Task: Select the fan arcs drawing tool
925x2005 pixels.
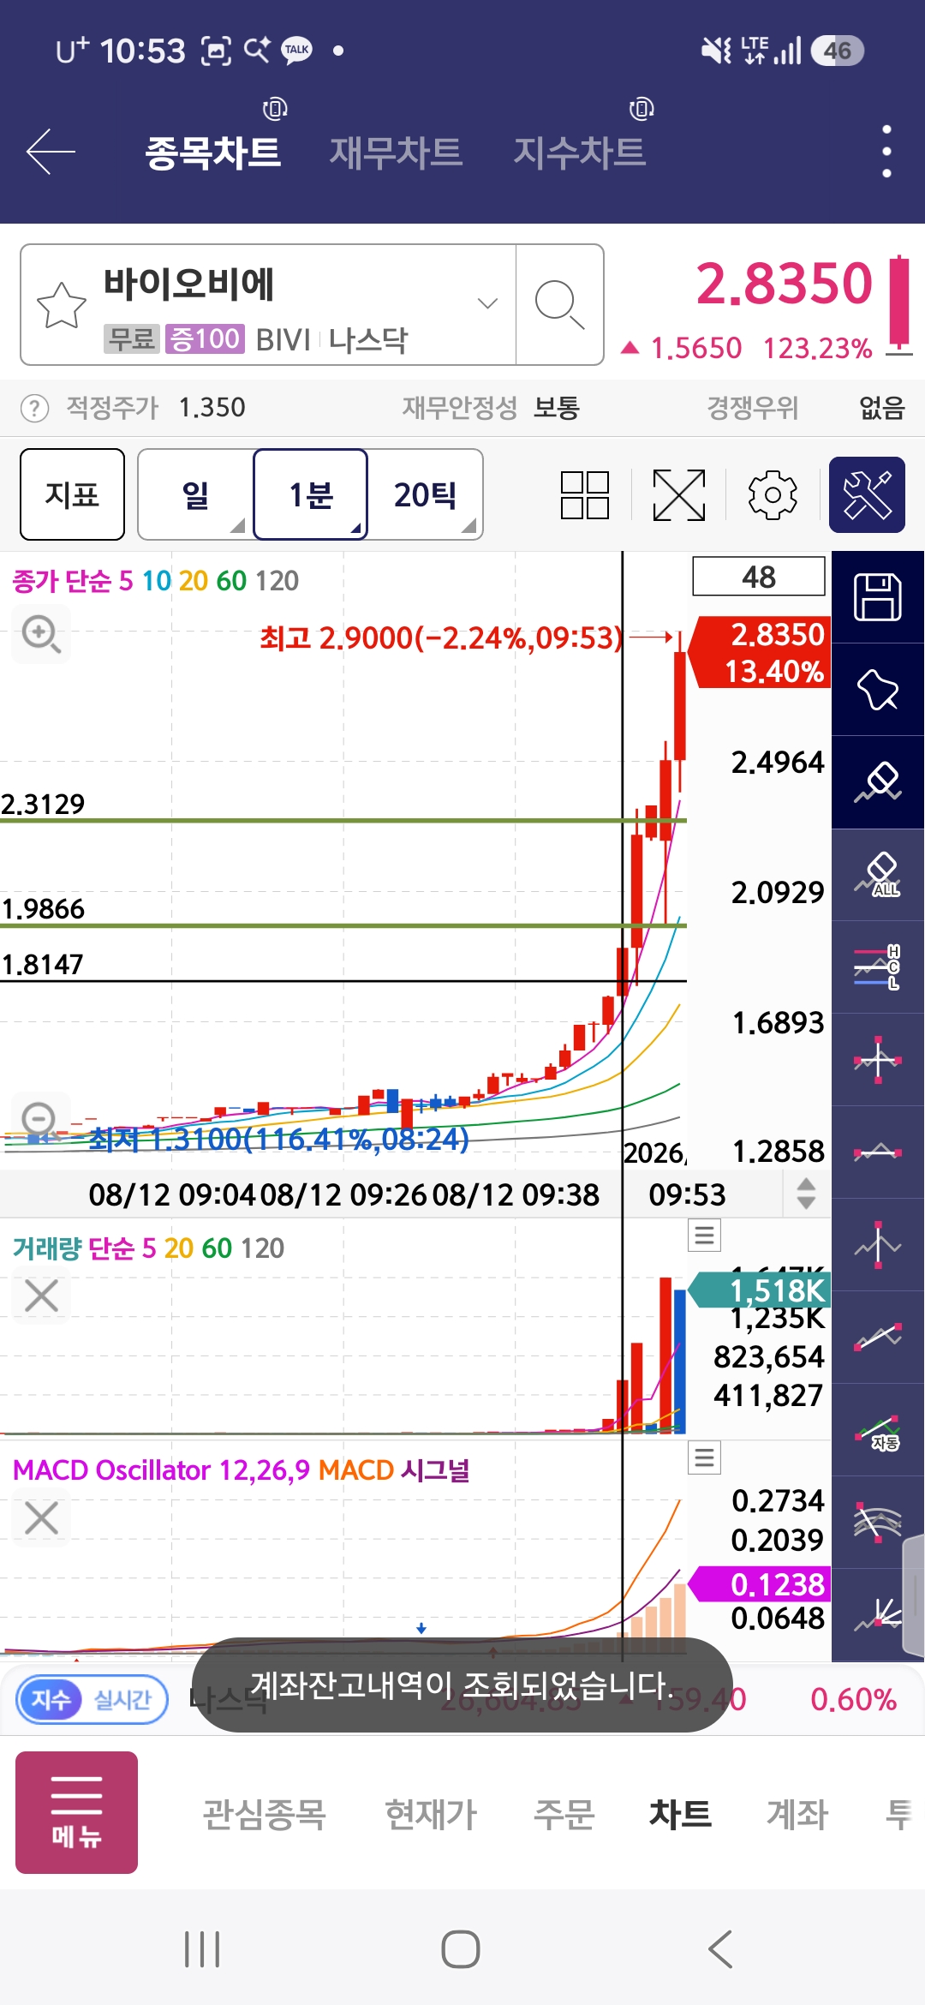Action: pyautogui.click(x=878, y=1523)
